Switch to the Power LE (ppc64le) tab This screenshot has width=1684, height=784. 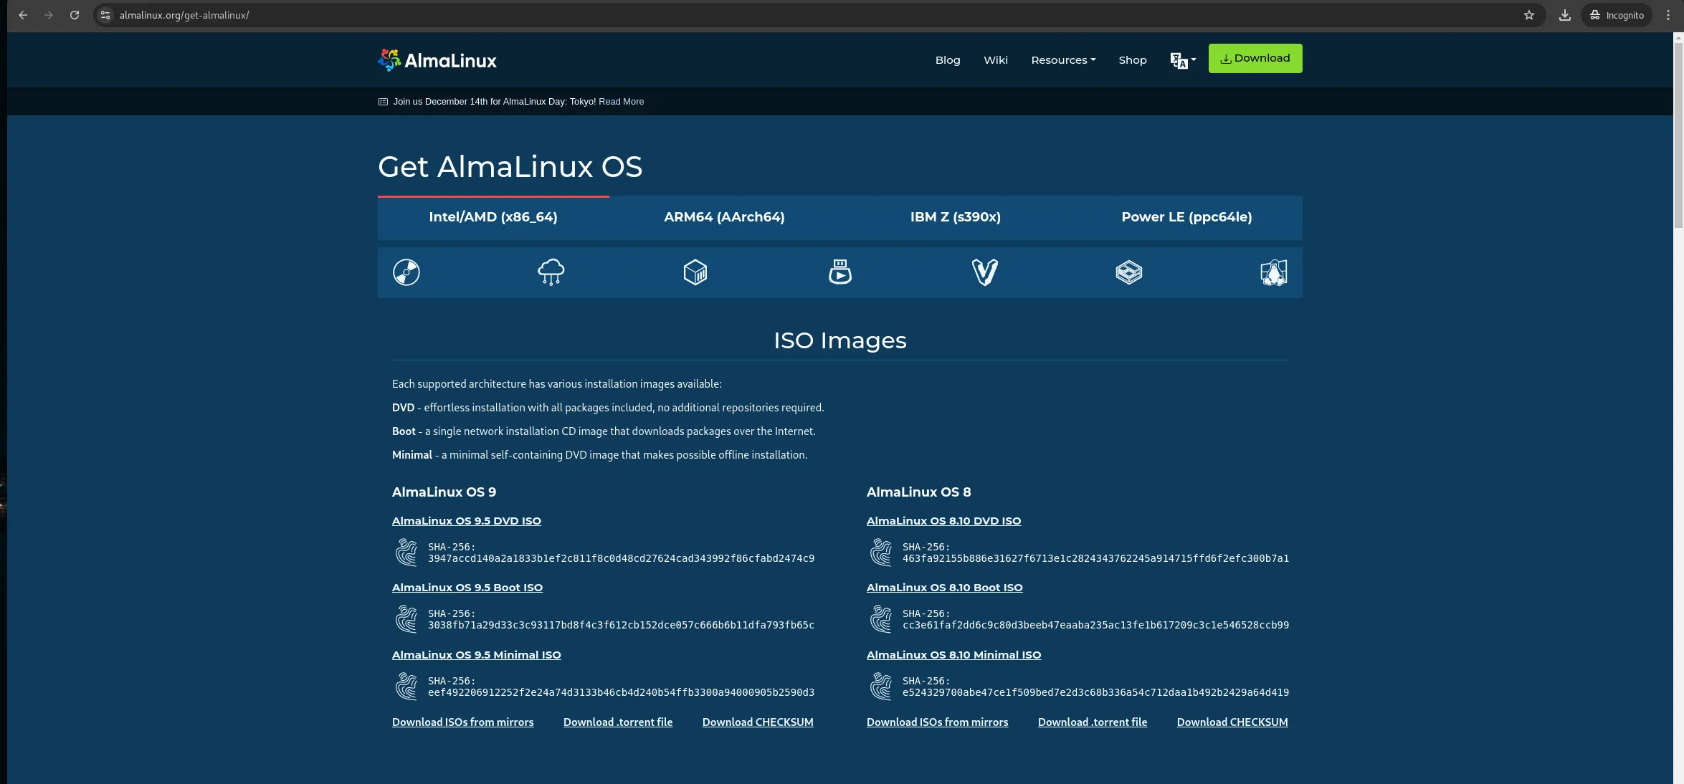tap(1186, 217)
